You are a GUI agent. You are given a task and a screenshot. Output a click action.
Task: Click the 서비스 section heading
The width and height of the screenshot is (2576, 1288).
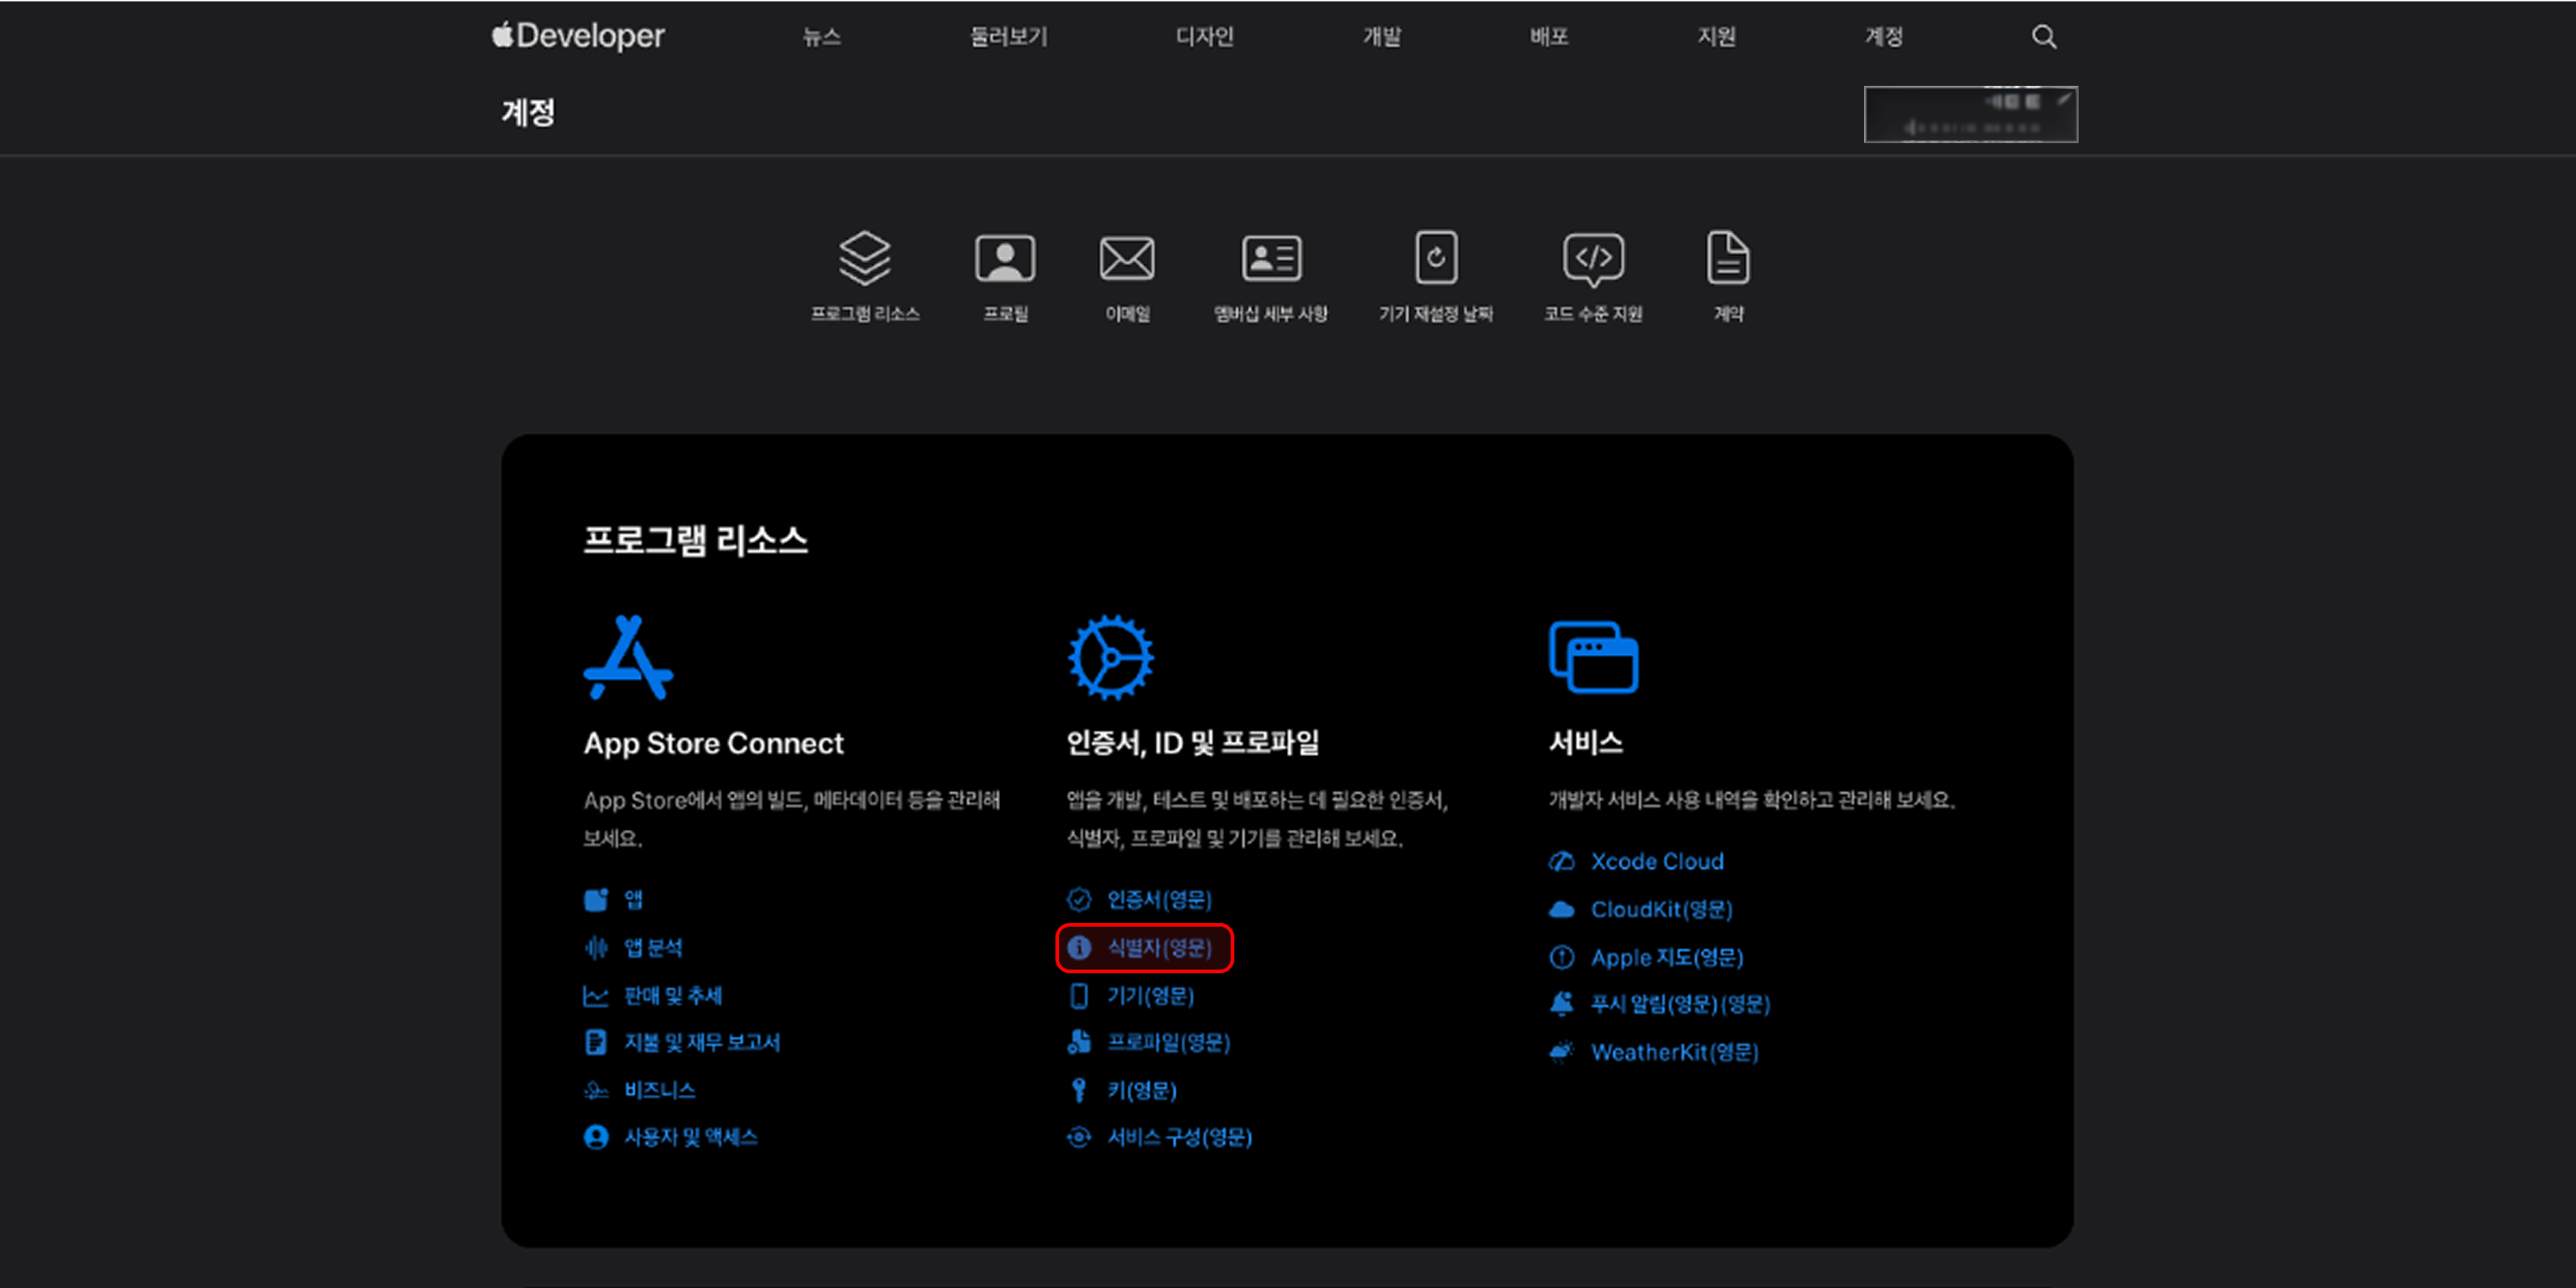tap(1586, 743)
